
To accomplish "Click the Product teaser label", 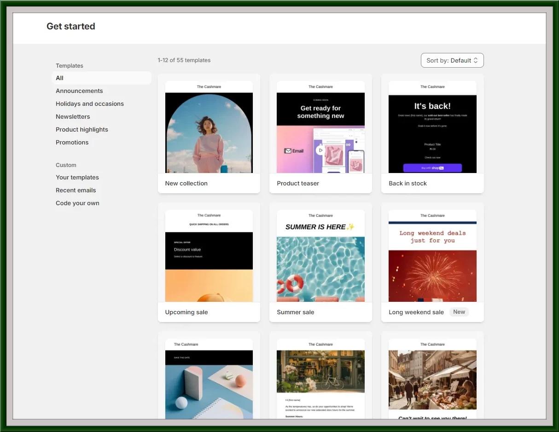I will pyautogui.click(x=298, y=183).
